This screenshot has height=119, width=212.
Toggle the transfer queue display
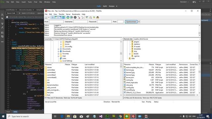point(63,18)
